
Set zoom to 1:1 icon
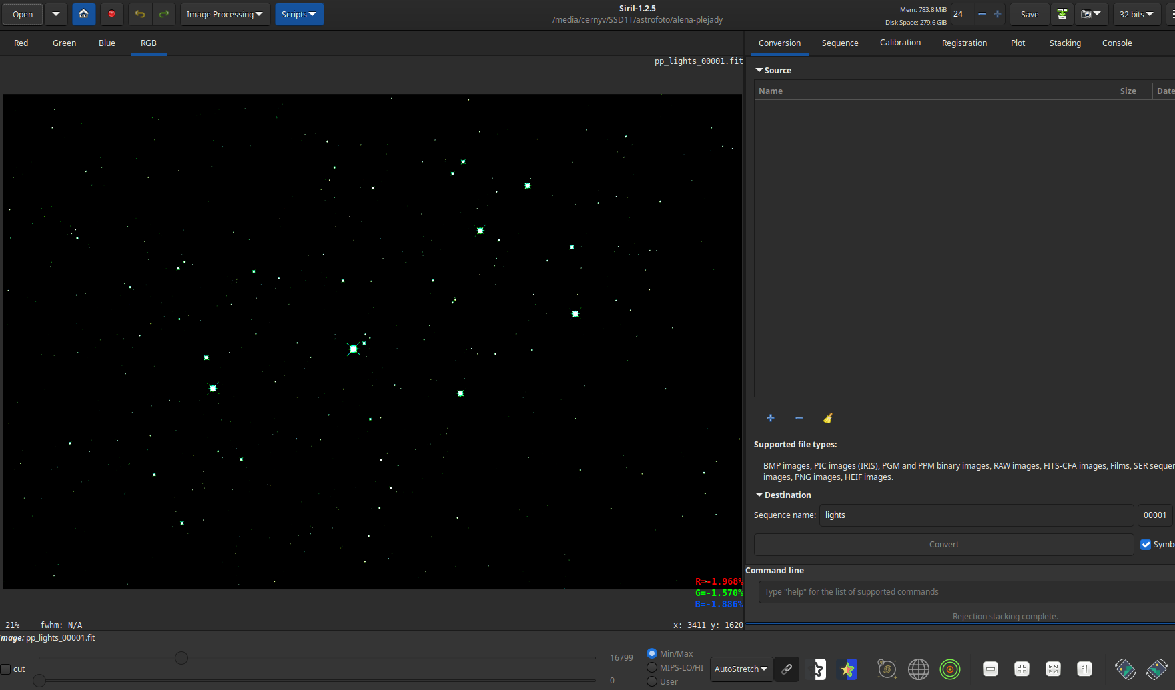point(1084,669)
